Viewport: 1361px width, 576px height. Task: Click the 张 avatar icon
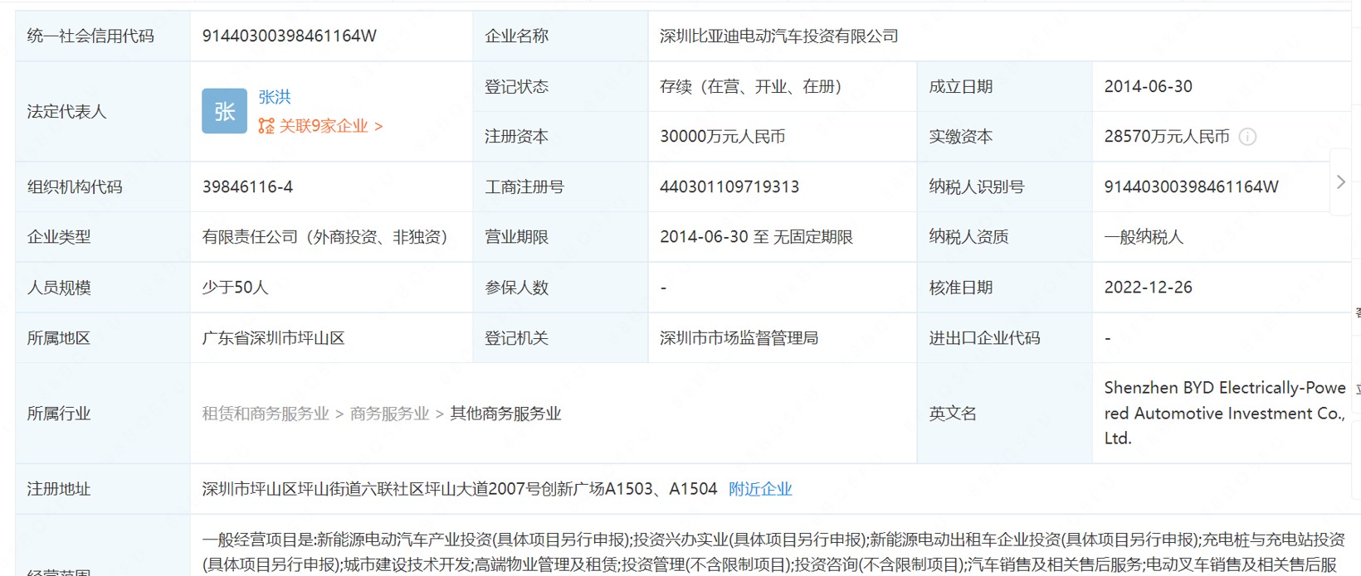[x=224, y=111]
